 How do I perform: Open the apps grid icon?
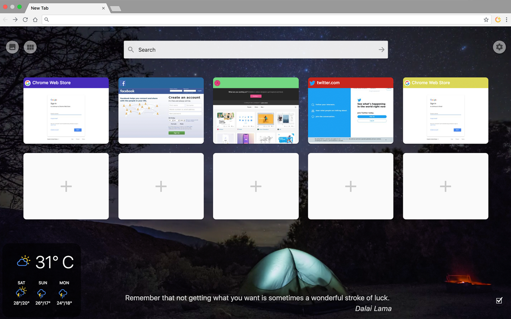tap(30, 47)
